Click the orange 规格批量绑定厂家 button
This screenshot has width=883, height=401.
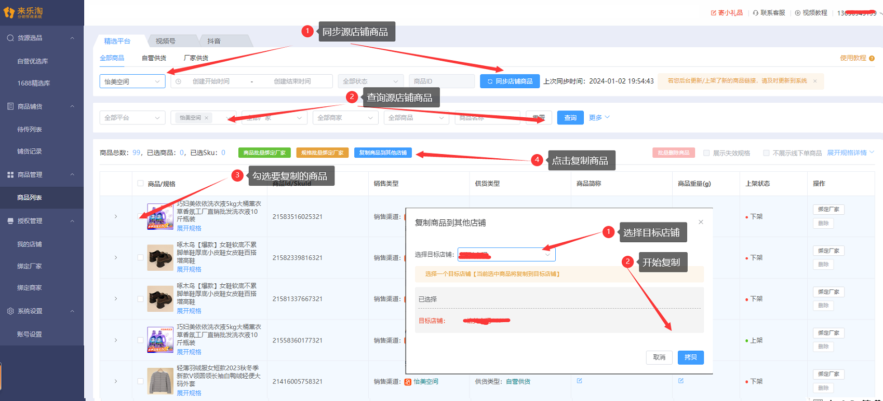coord(323,153)
